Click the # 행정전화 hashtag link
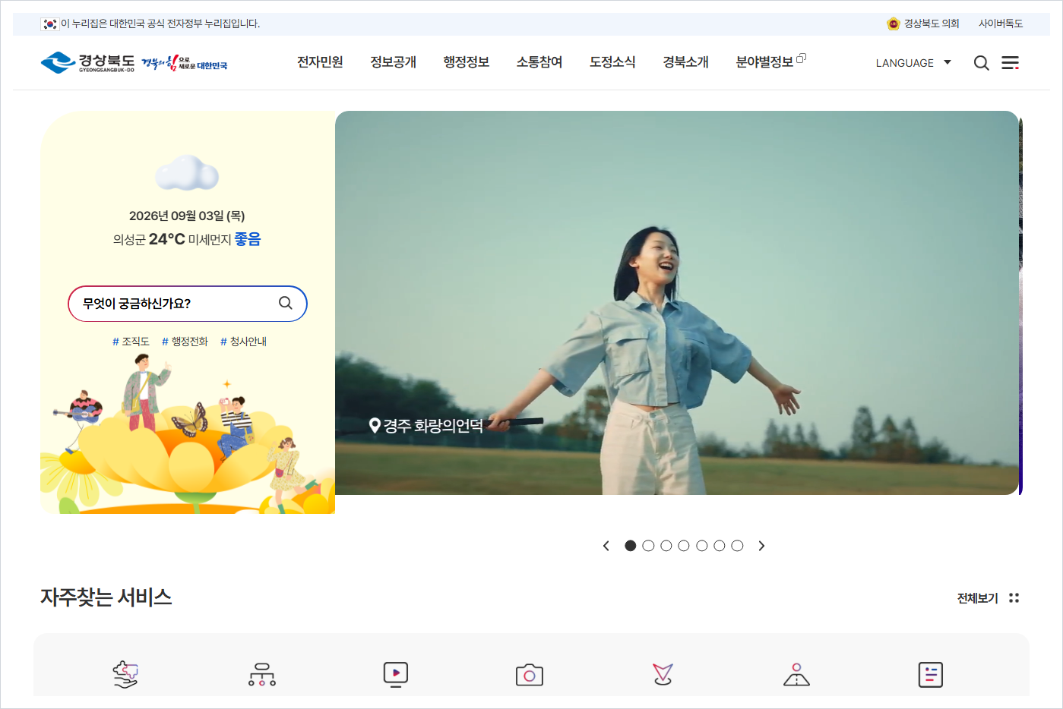 [185, 342]
